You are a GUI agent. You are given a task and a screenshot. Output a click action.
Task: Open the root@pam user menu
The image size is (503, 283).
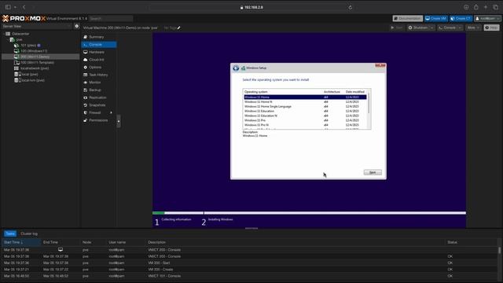point(487,19)
